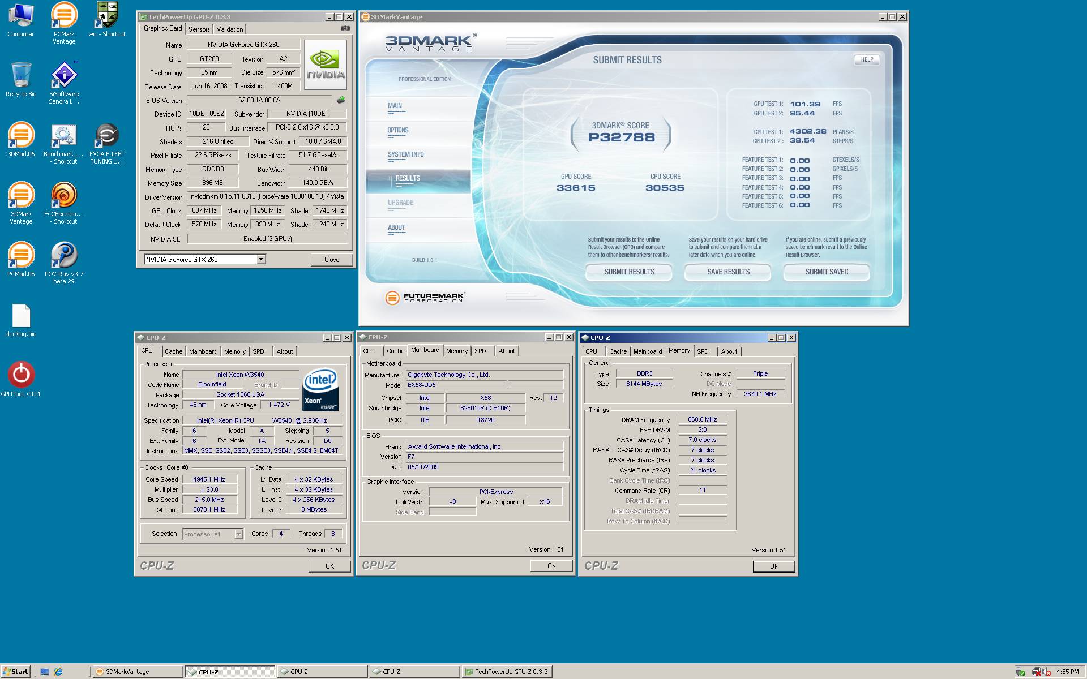
Task: Select ABOUT in 3DMark Vantage sidebar
Action: (396, 227)
